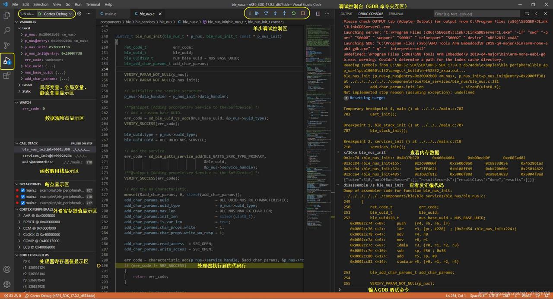Click the breakpoint marker at line 290
Viewport: 553px width, 299px height.
pos(99,266)
